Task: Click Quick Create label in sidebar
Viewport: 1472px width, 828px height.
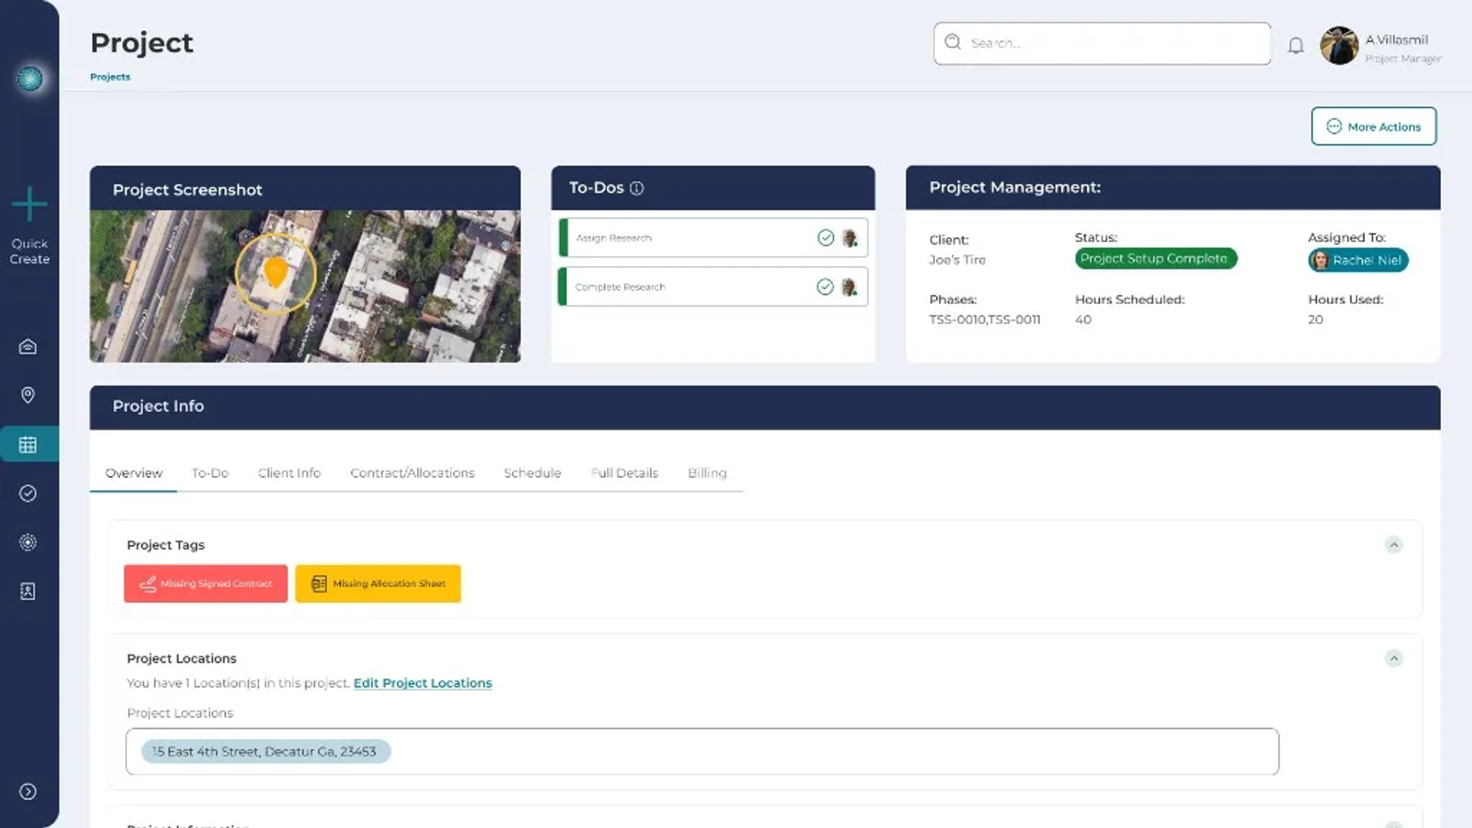Action: (29, 251)
